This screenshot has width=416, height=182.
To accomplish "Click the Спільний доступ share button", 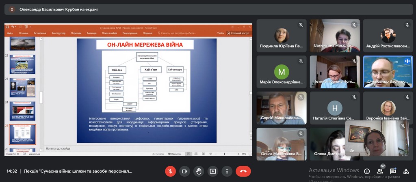I will [x=239, y=33].
